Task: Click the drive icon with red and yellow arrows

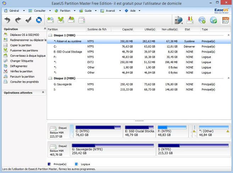Action: pos(190,20)
